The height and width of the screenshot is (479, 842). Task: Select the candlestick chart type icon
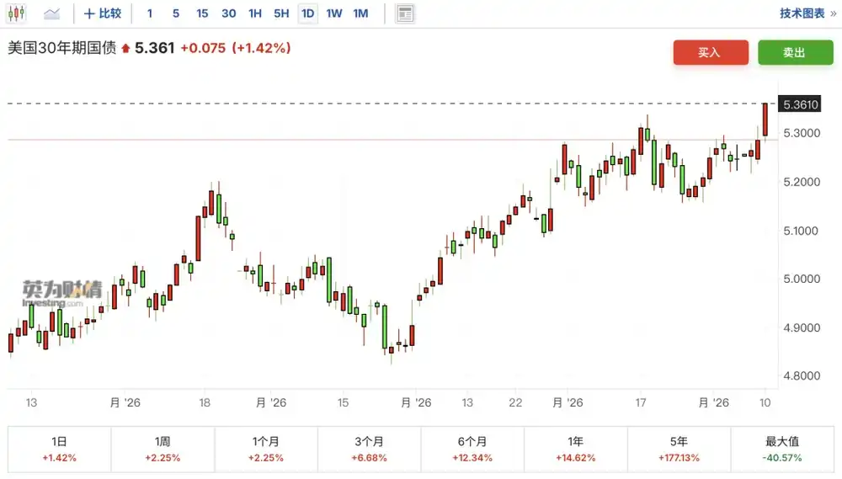[17, 13]
